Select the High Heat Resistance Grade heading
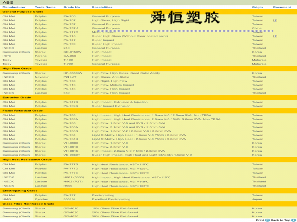The height and width of the screenshot is (222, 297). click(x=27, y=159)
